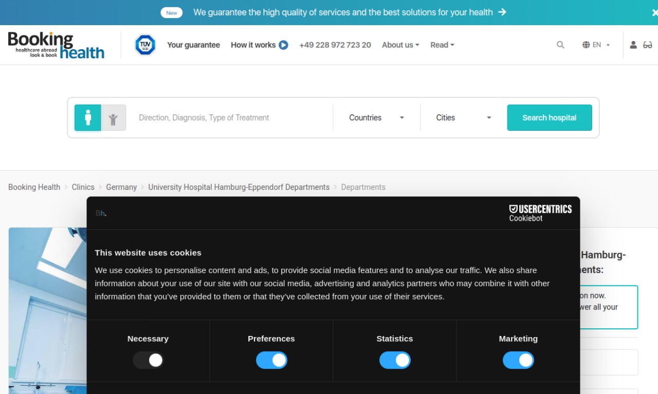The width and height of the screenshot is (658, 394).
Task: Toggle the Marketing cookies switch
Action: point(518,360)
